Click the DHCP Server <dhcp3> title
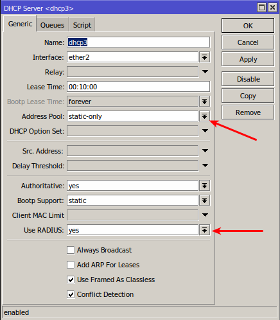This screenshot has width=280, height=320. coord(39,8)
